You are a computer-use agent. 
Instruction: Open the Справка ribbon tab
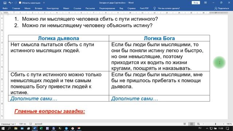point(131,8)
